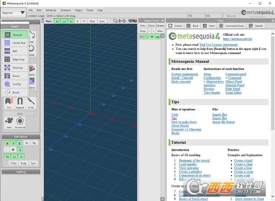
Task: Collapse the Edit Option panel header
Action: [x=21, y=137]
